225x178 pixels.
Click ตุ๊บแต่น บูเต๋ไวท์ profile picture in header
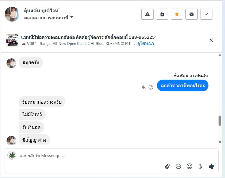[12, 14]
